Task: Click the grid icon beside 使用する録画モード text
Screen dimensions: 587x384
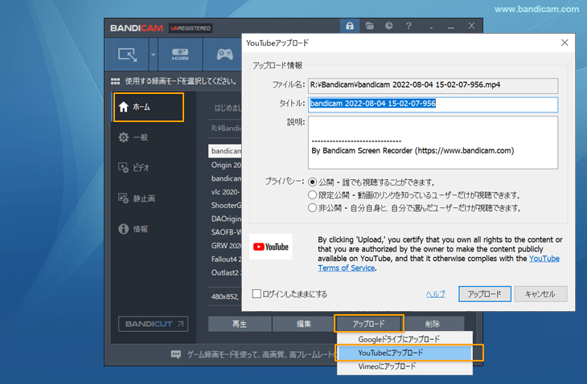Action: (x=115, y=81)
